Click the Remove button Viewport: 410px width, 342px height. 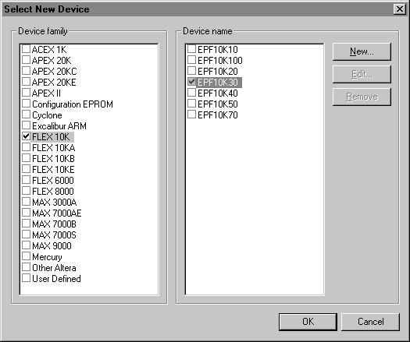(362, 97)
